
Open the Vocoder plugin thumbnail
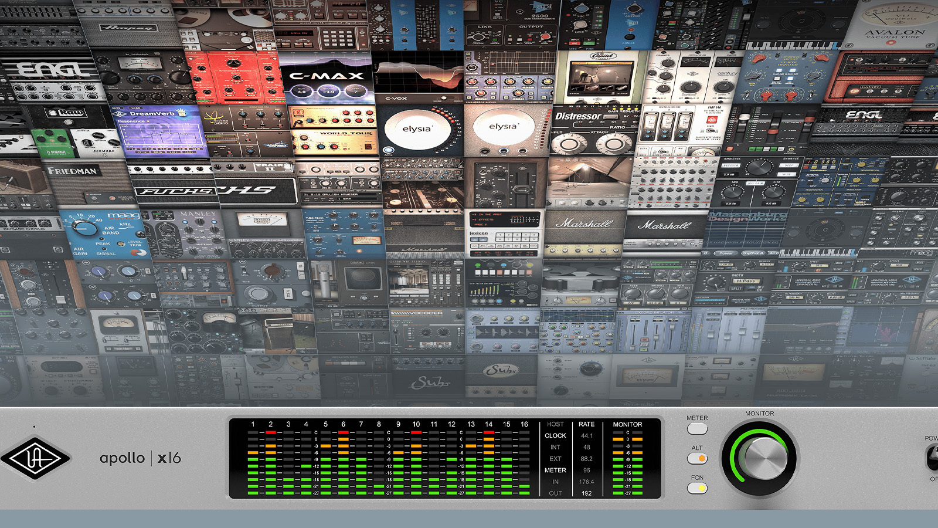pos(428,331)
